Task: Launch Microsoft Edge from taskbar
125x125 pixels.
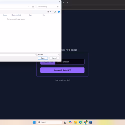Action: tap(80, 122)
